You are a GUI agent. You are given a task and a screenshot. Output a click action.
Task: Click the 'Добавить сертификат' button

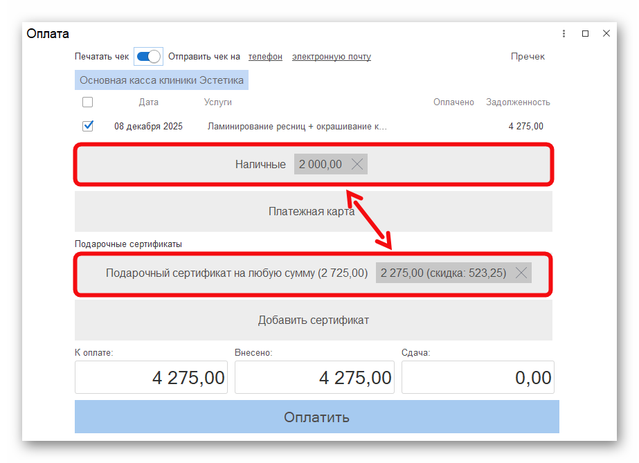313,320
